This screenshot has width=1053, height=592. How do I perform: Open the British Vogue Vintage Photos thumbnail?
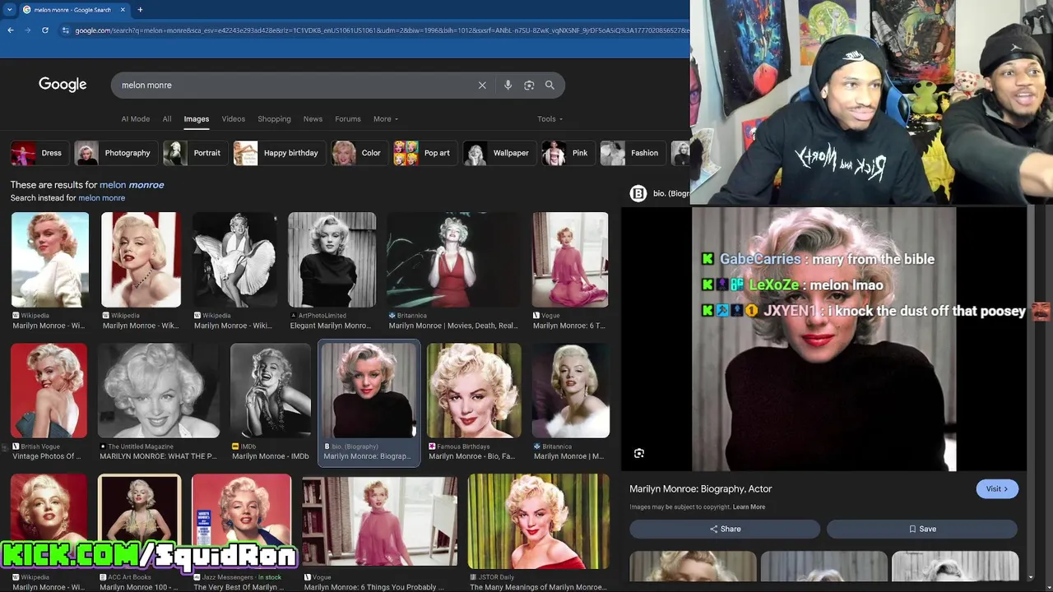click(x=49, y=391)
